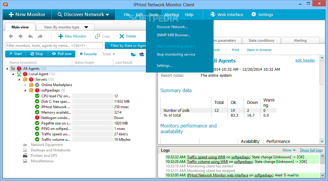Click the green check icon of CPU load monitor
Viewport: 328px width, 181px height.
pos(37,96)
